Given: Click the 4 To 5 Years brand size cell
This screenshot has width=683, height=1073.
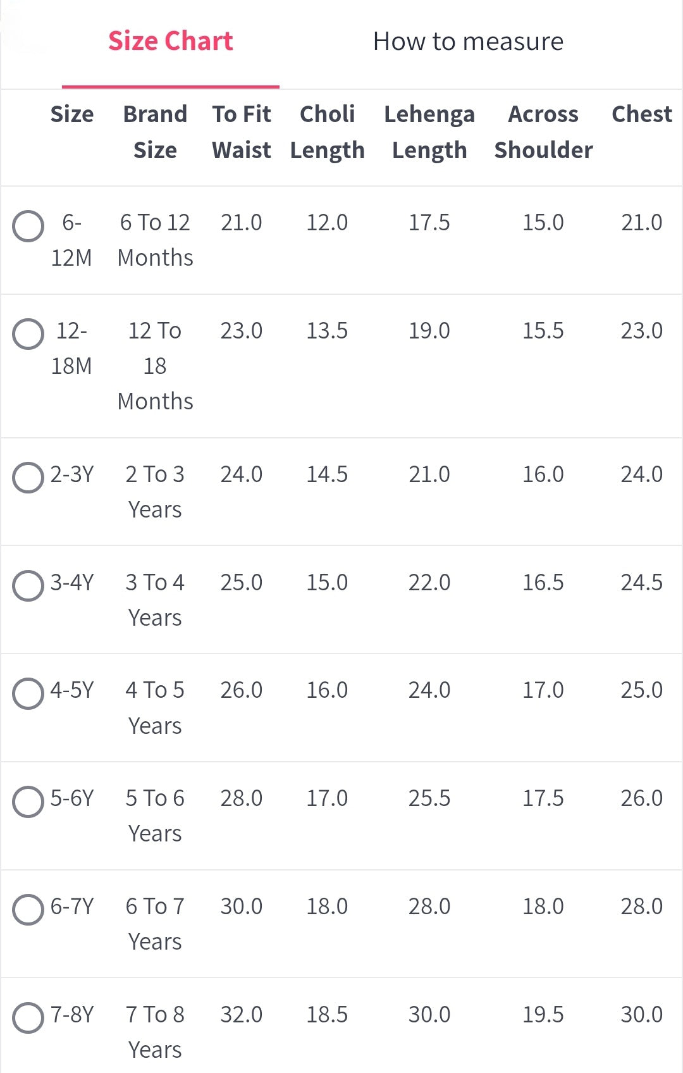Looking at the screenshot, I should click(x=155, y=708).
